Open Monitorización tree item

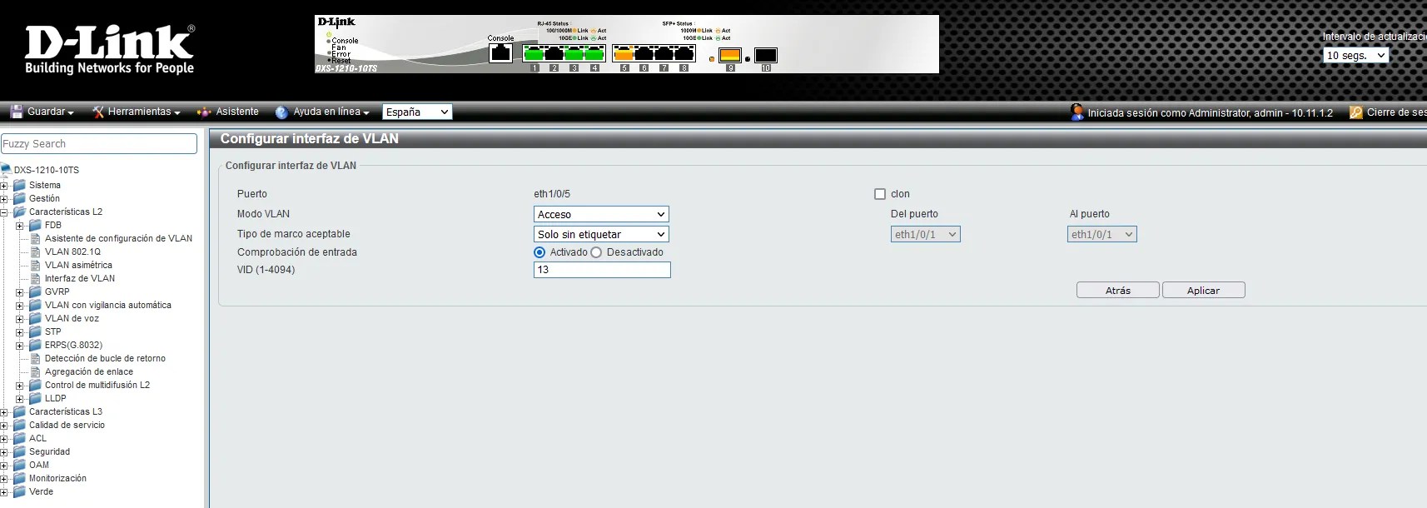[57, 478]
